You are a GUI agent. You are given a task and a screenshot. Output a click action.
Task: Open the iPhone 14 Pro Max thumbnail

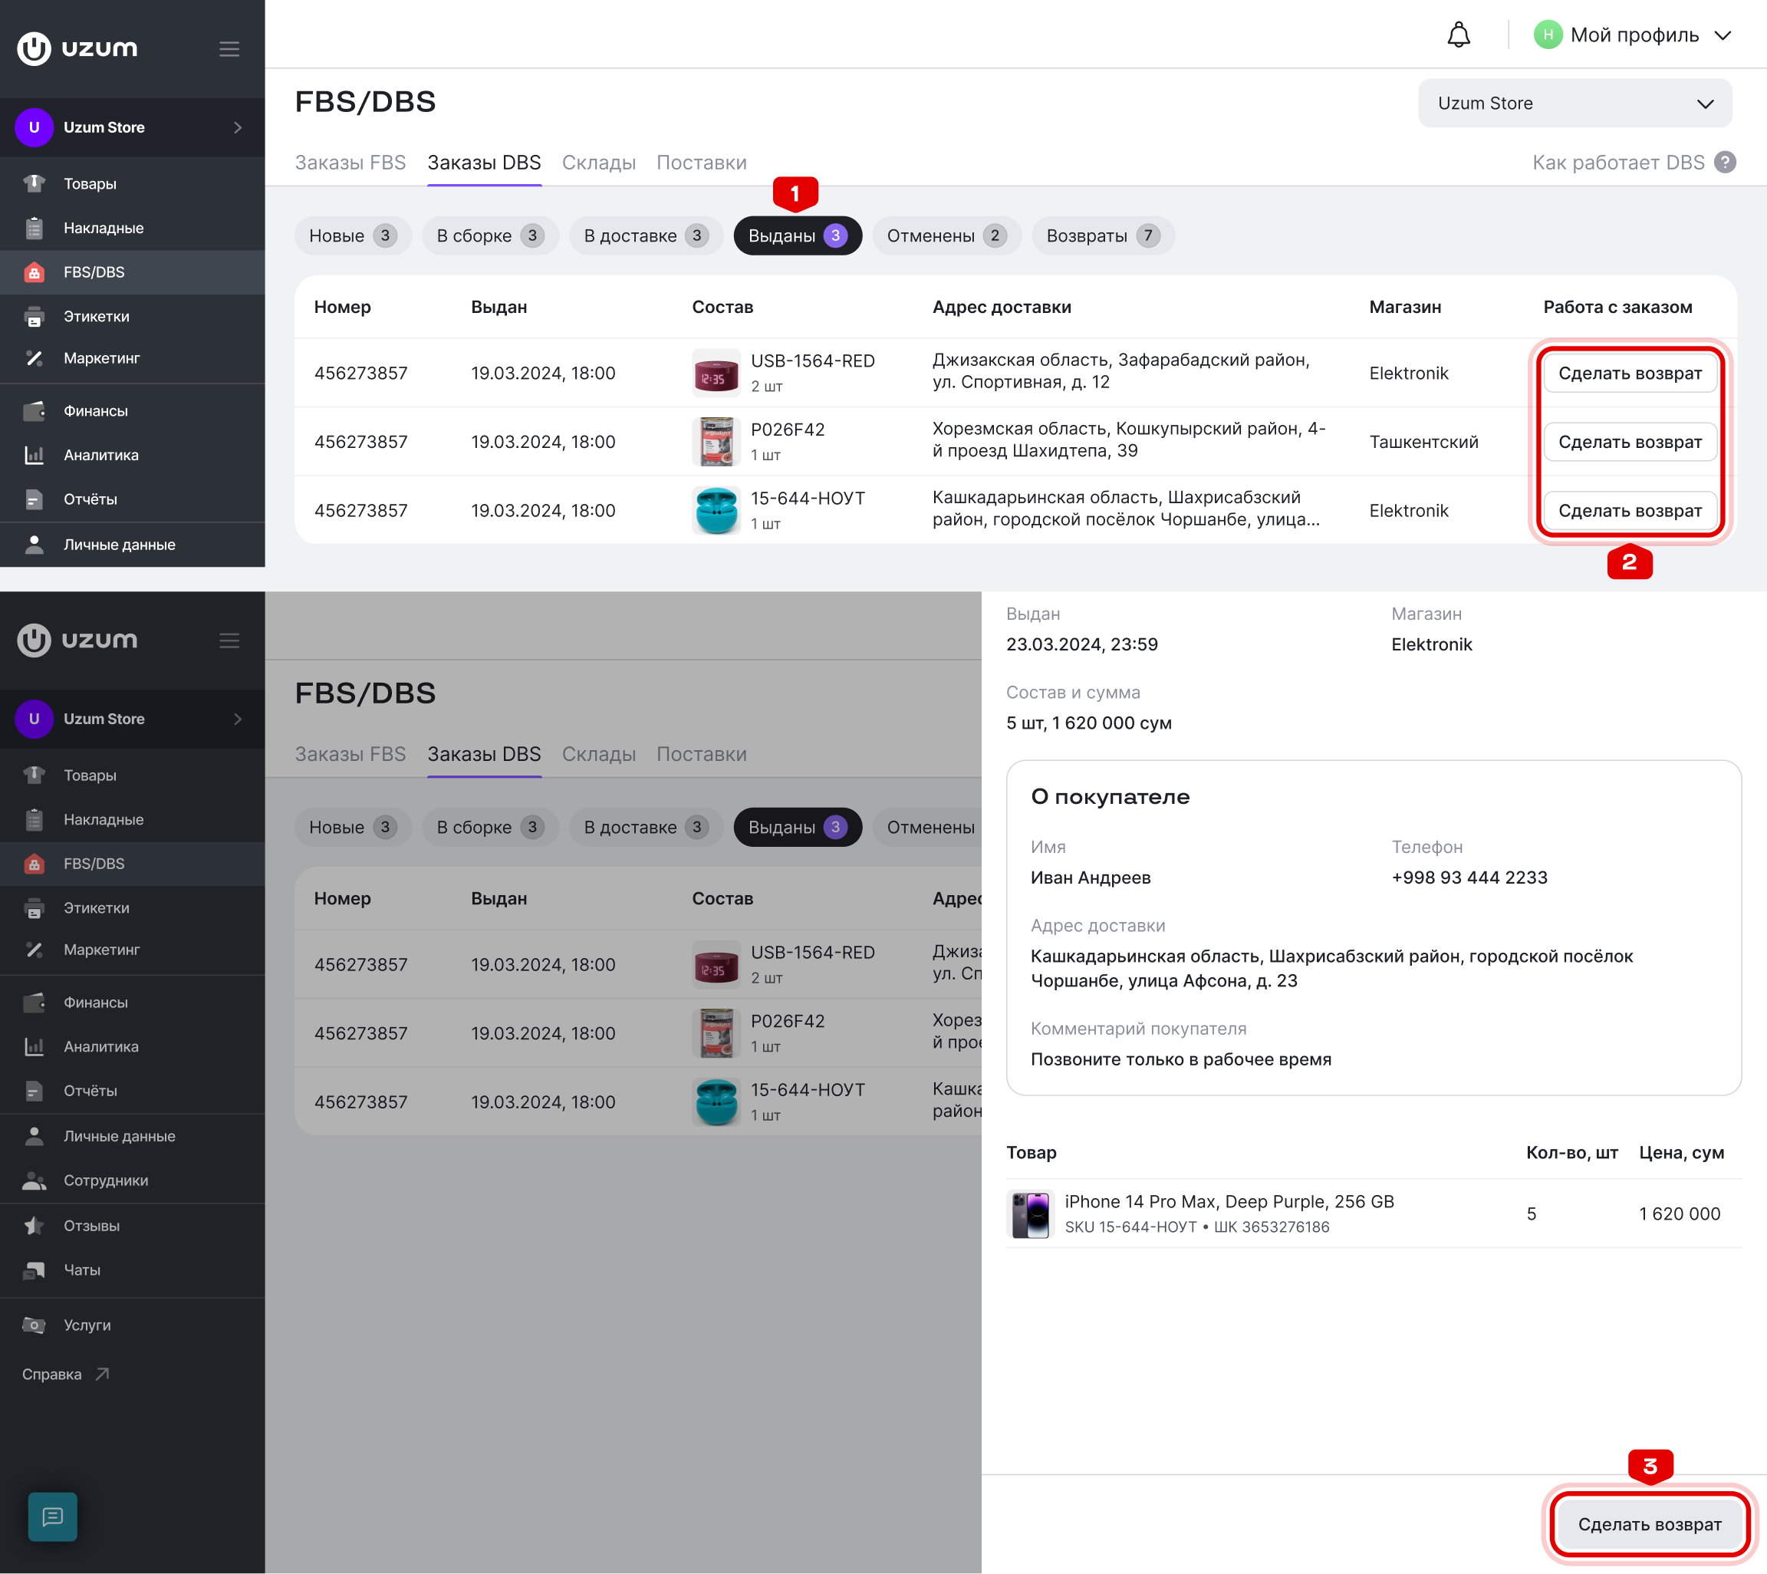pyautogui.click(x=1029, y=1213)
